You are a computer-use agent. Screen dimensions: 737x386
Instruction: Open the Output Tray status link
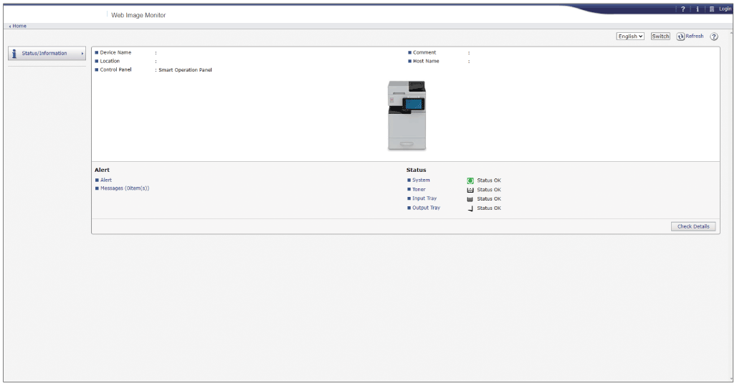coord(426,208)
